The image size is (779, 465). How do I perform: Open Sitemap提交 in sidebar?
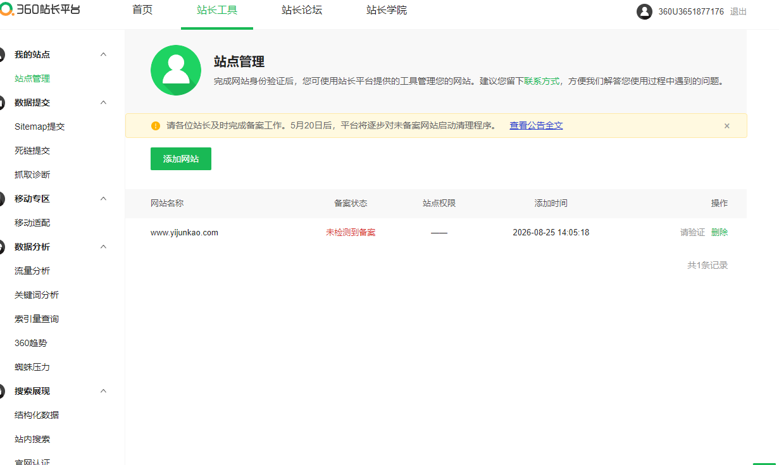40,127
